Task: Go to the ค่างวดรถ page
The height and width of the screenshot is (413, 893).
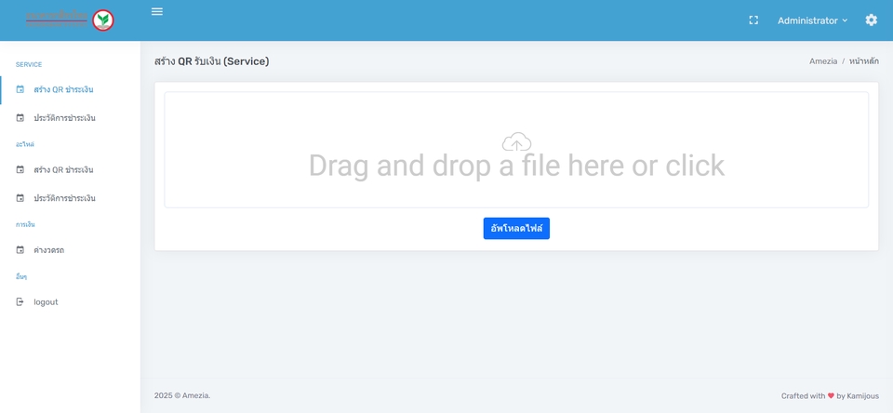Action: 48,250
